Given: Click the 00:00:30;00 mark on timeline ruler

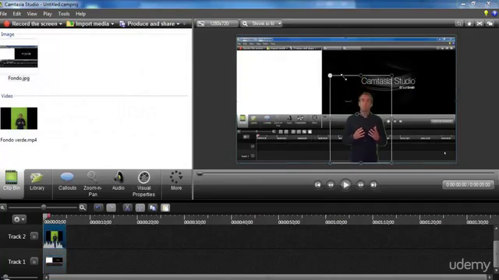Looking at the screenshot, I should click(x=194, y=222).
